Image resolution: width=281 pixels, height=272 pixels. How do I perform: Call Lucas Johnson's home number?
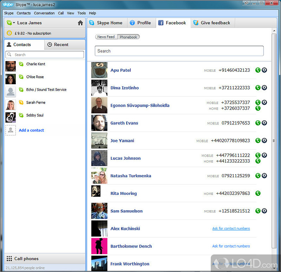click(x=258, y=161)
